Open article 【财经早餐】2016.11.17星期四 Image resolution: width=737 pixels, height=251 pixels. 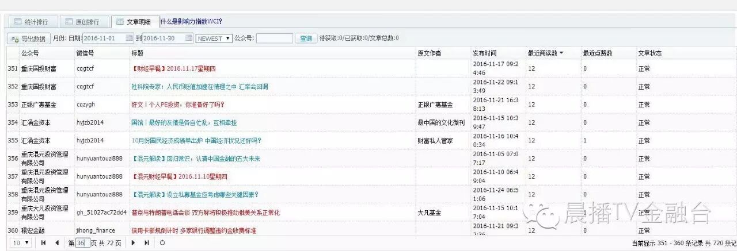coord(173,69)
